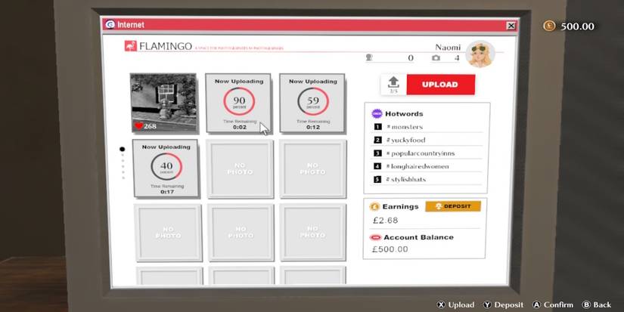
Task: Click the upload arrow icon
Action: pos(393,82)
